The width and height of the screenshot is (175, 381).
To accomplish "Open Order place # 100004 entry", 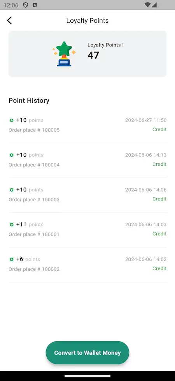I will 87,160.
